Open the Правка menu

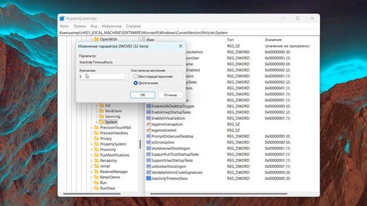click(80, 26)
